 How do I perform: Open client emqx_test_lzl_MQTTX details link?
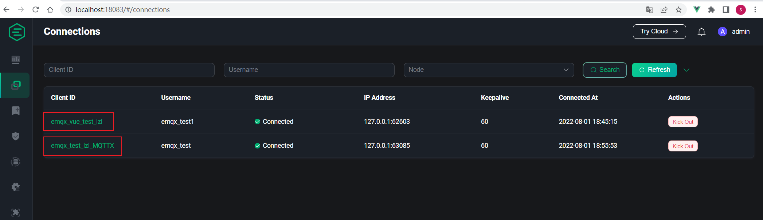(x=82, y=146)
